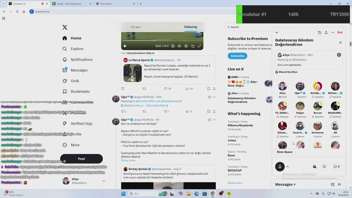This screenshot has height=198, width=352.
Task: Show hidden system tray icons
Action: pyautogui.click(x=311, y=194)
